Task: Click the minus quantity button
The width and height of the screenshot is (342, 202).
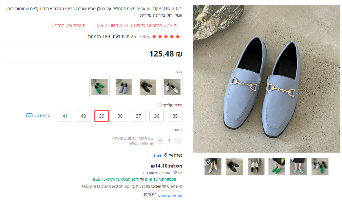Action: 179,141
